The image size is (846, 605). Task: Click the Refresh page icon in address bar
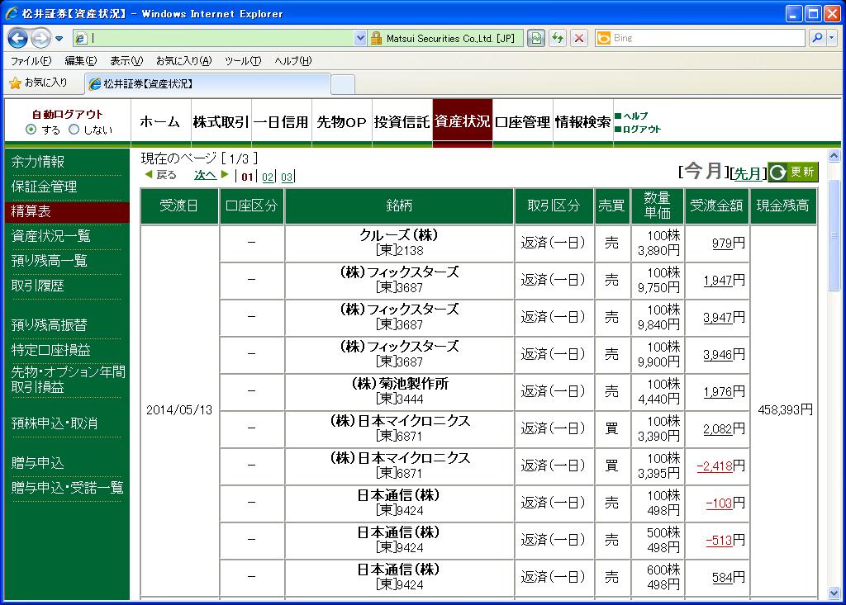pos(558,38)
